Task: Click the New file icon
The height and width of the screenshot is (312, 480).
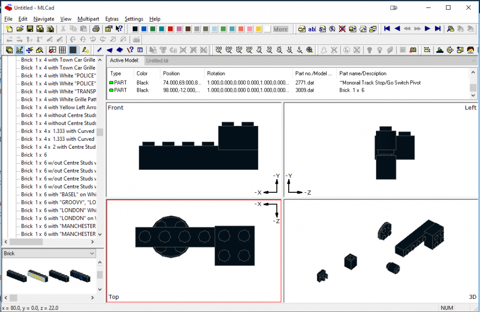Action: point(9,29)
